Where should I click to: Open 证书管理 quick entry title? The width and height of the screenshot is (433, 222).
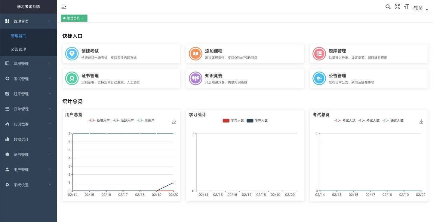pos(90,76)
